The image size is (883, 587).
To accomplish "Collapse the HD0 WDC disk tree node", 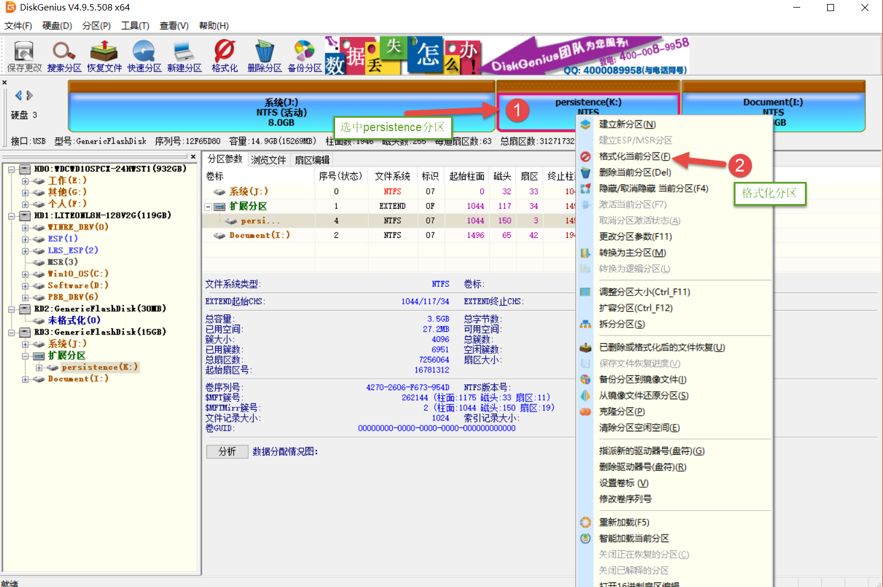I will (x=12, y=169).
